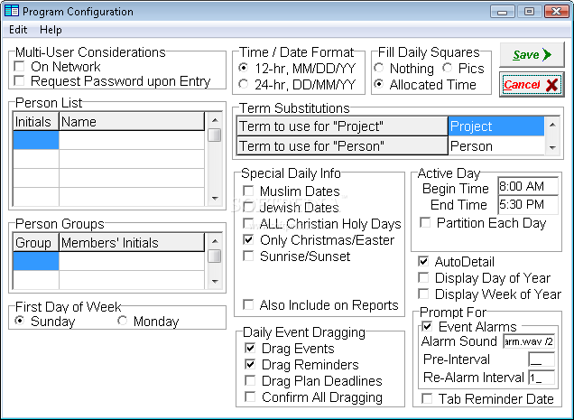Minimize the Program Configuration window
Screen dimensions: 574x420
pos(502,12)
